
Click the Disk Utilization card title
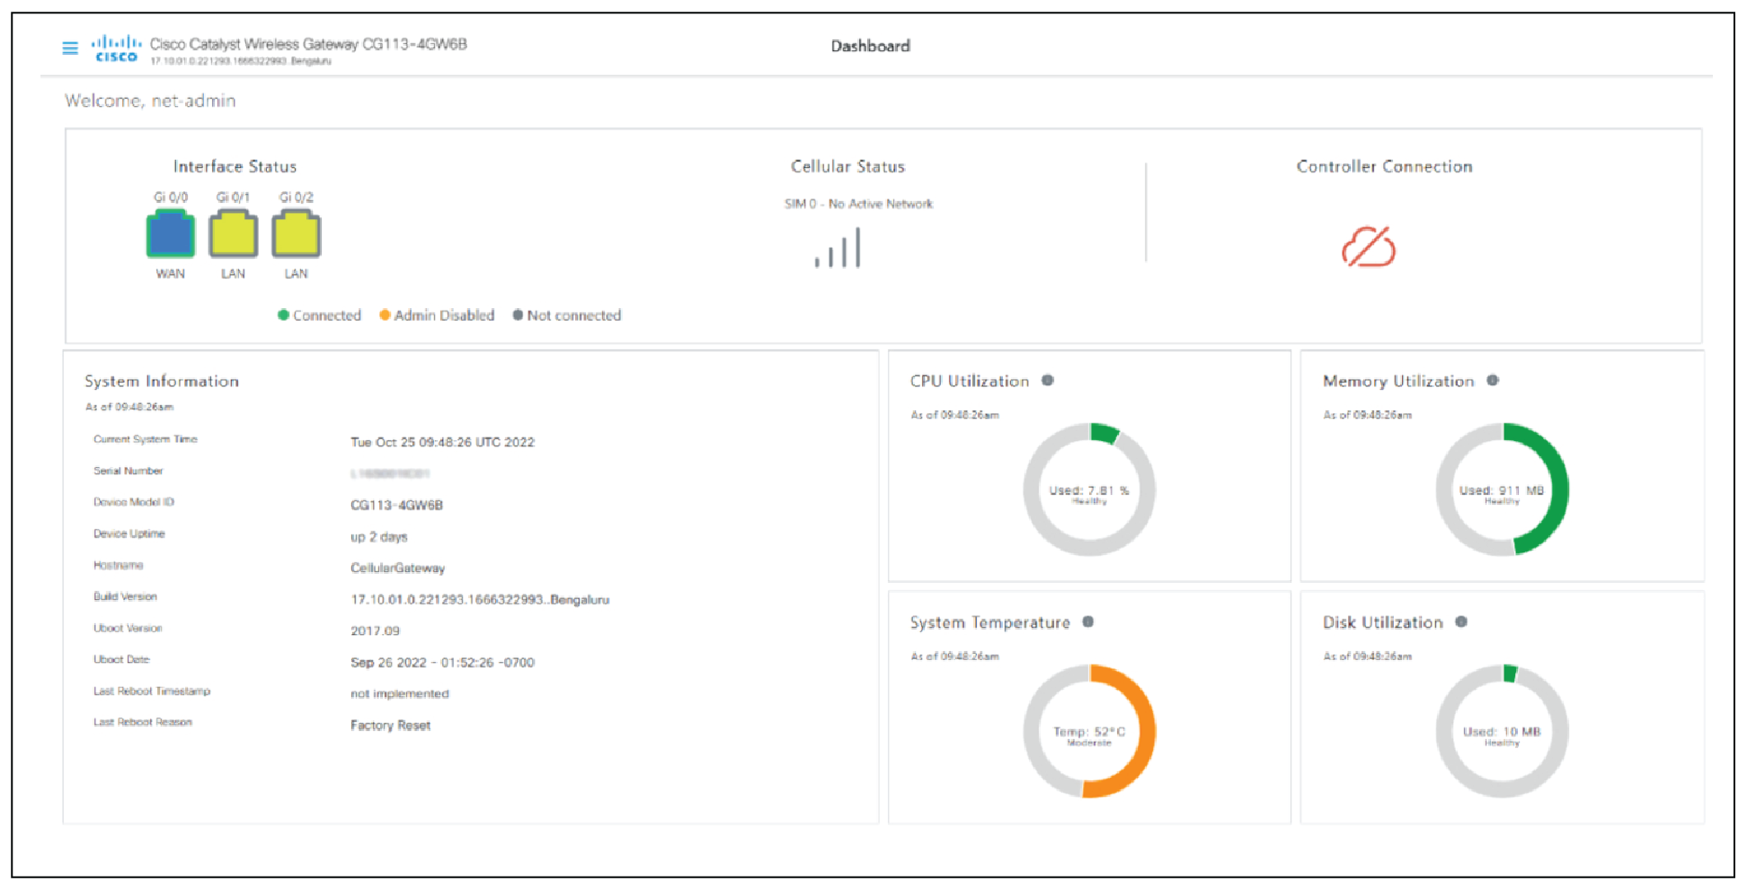click(x=1382, y=622)
